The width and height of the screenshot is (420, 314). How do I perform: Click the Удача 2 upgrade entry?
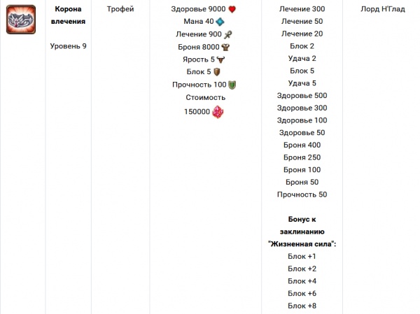[x=302, y=59]
